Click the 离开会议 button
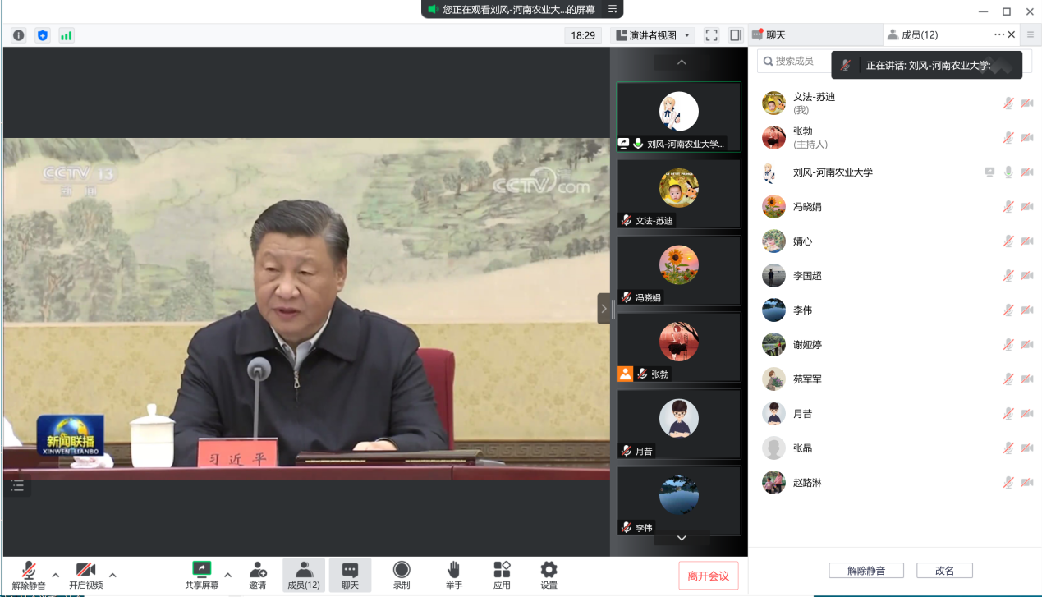 pos(708,576)
